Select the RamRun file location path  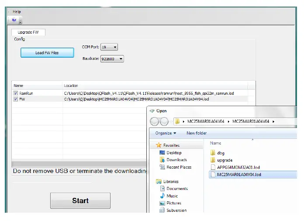tap(149, 93)
